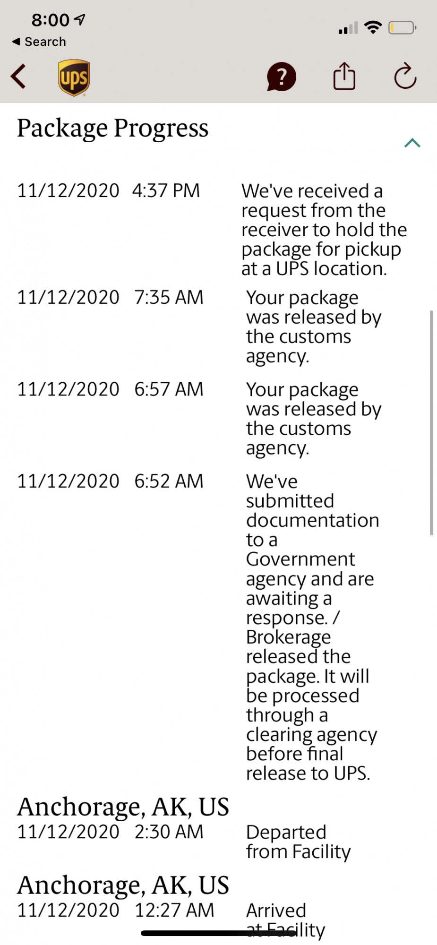Collapse the Package Progress section chevron
This screenshot has height=945, width=437.
coord(412,143)
